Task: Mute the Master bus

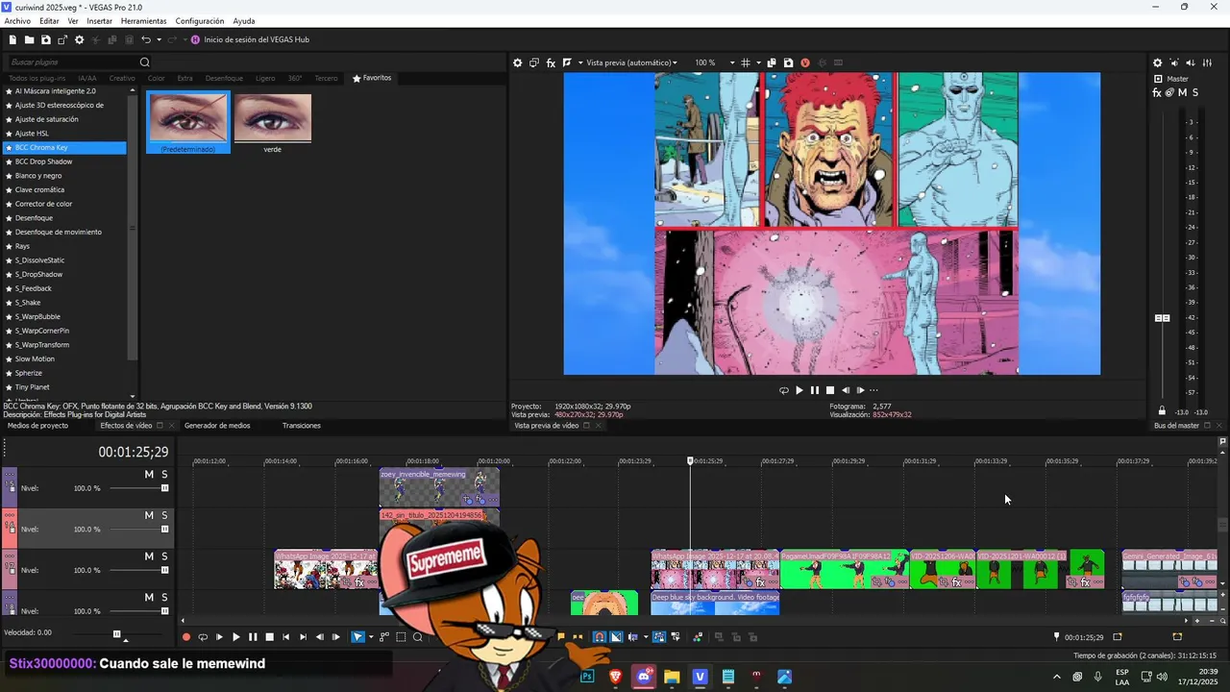Action: pyautogui.click(x=1182, y=93)
